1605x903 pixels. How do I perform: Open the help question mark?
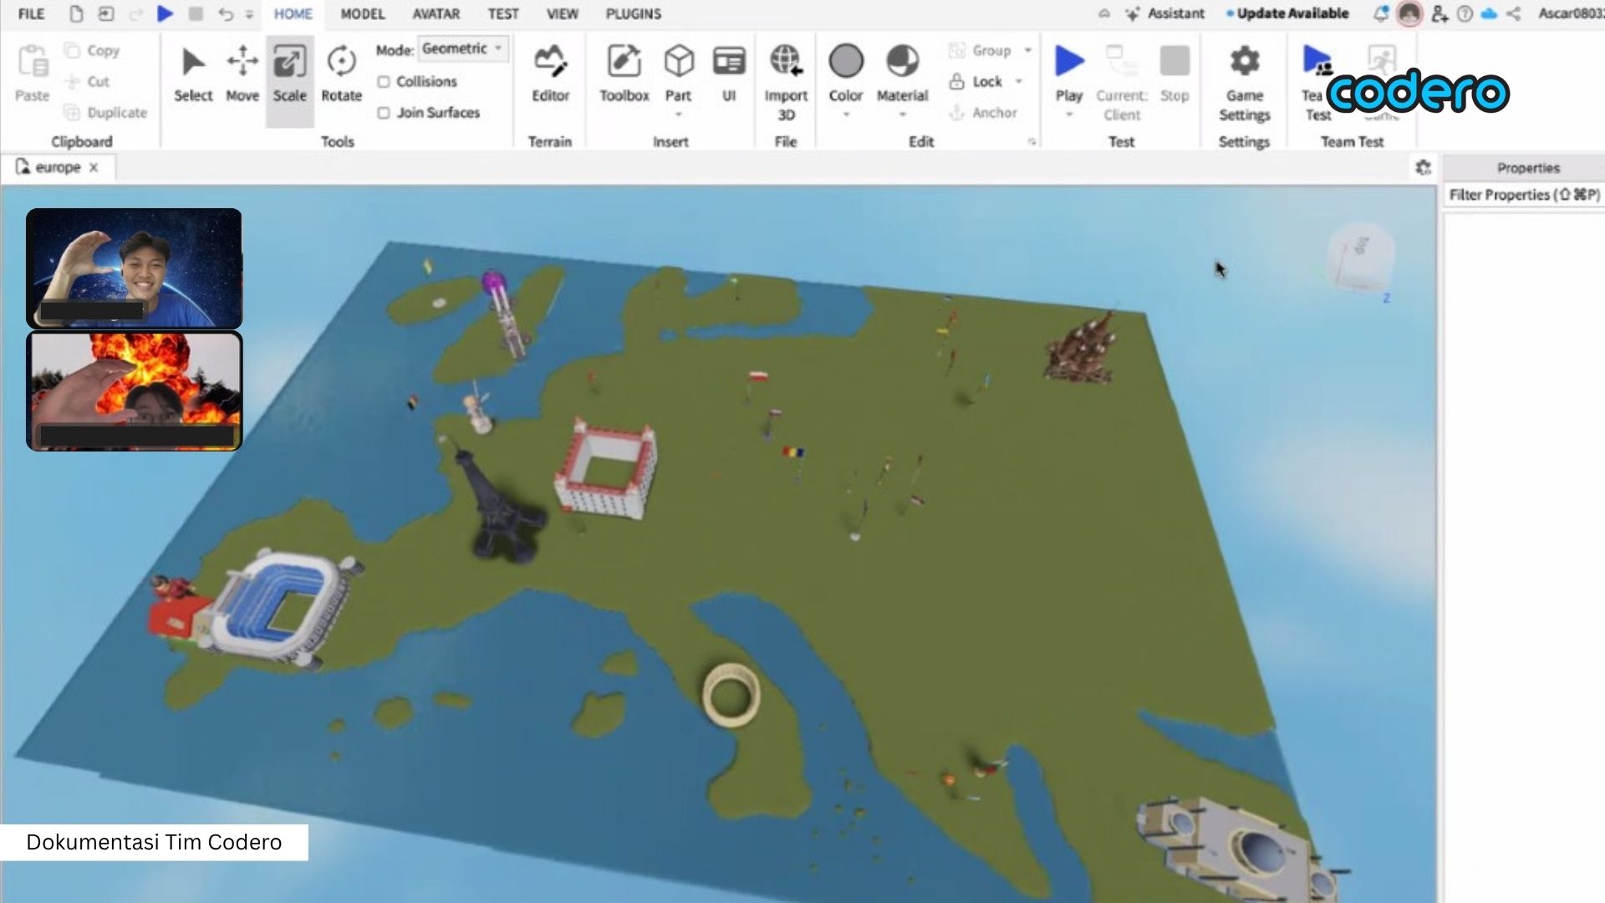point(1465,14)
